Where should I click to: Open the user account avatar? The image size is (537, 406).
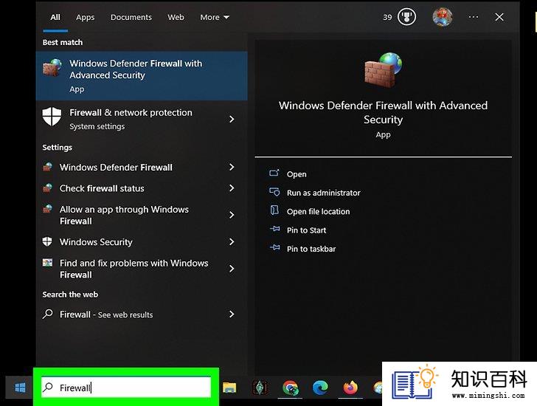[x=443, y=17]
